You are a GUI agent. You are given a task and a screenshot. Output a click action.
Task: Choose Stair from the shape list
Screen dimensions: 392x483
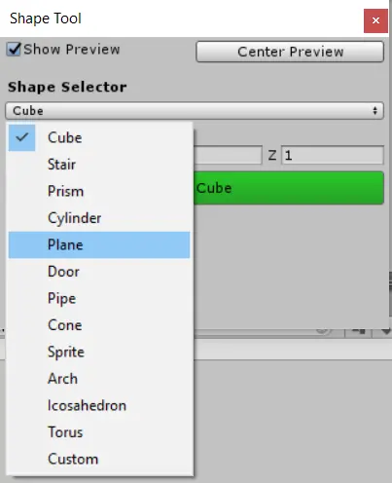point(99,165)
